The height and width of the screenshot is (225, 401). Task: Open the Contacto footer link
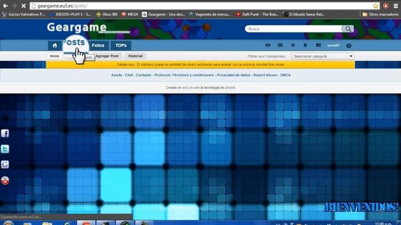click(x=143, y=75)
